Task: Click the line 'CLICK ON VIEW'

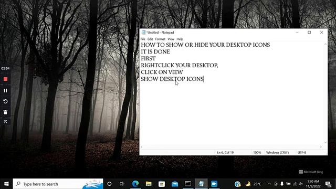Action: (162, 72)
